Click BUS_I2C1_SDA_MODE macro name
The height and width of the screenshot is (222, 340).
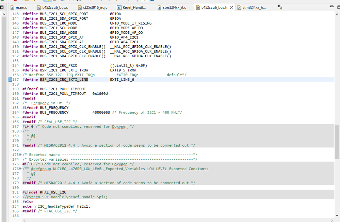tap(59, 33)
